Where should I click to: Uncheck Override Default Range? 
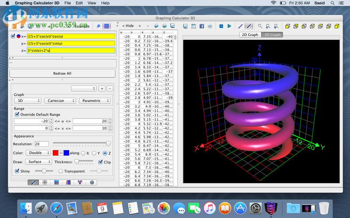point(17,114)
